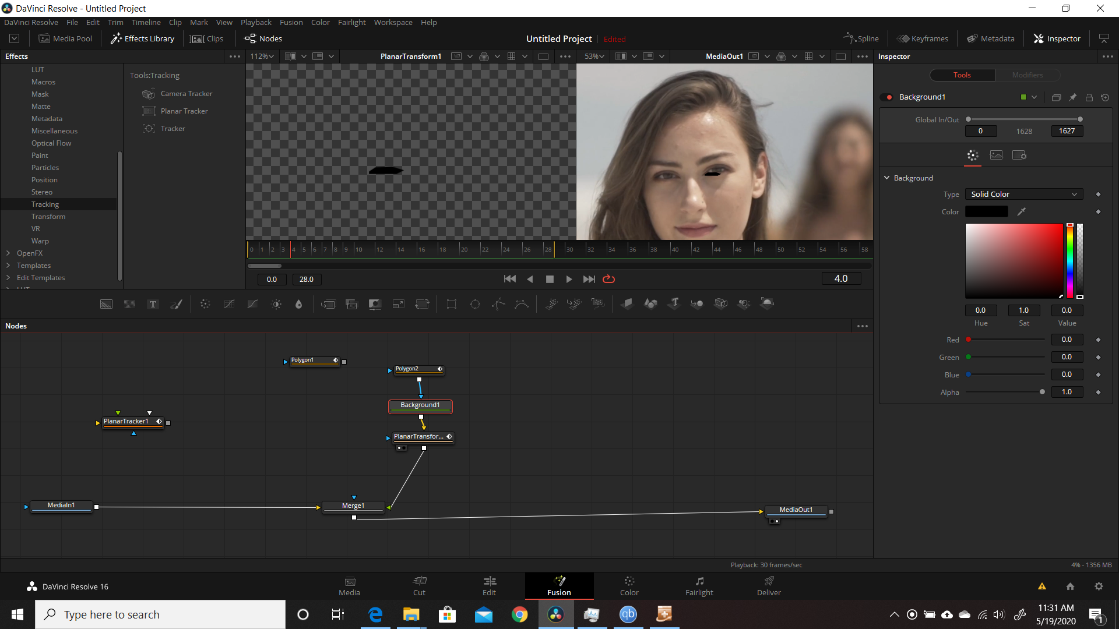Add a Paint node from toolbar
The height and width of the screenshot is (629, 1119).
point(176,304)
